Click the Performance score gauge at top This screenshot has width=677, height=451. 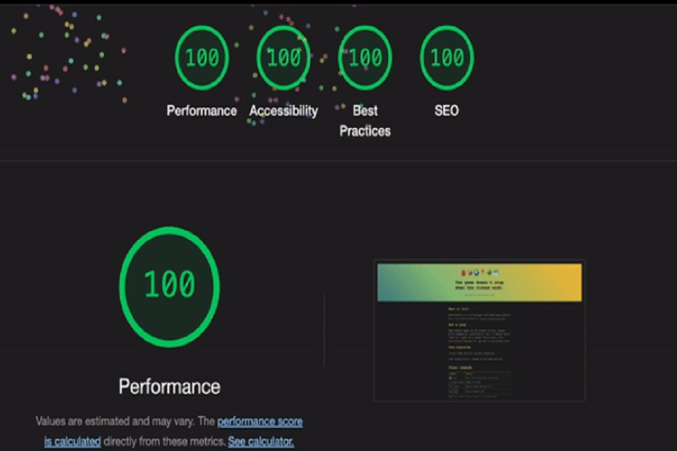[x=202, y=57]
